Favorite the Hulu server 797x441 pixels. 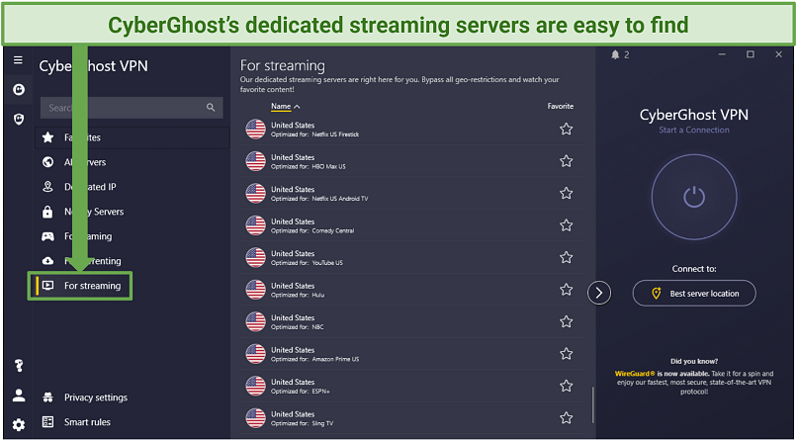click(x=567, y=290)
